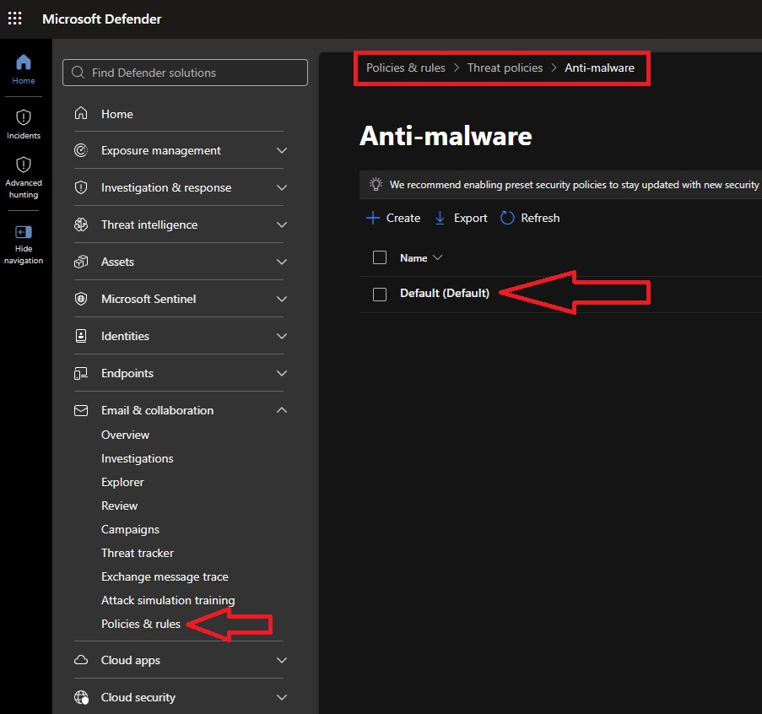Collapse Email & collaboration chevron

click(281, 410)
